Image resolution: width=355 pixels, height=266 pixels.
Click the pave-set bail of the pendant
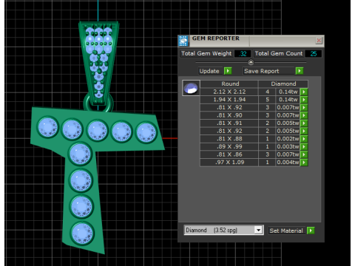coord(98,63)
